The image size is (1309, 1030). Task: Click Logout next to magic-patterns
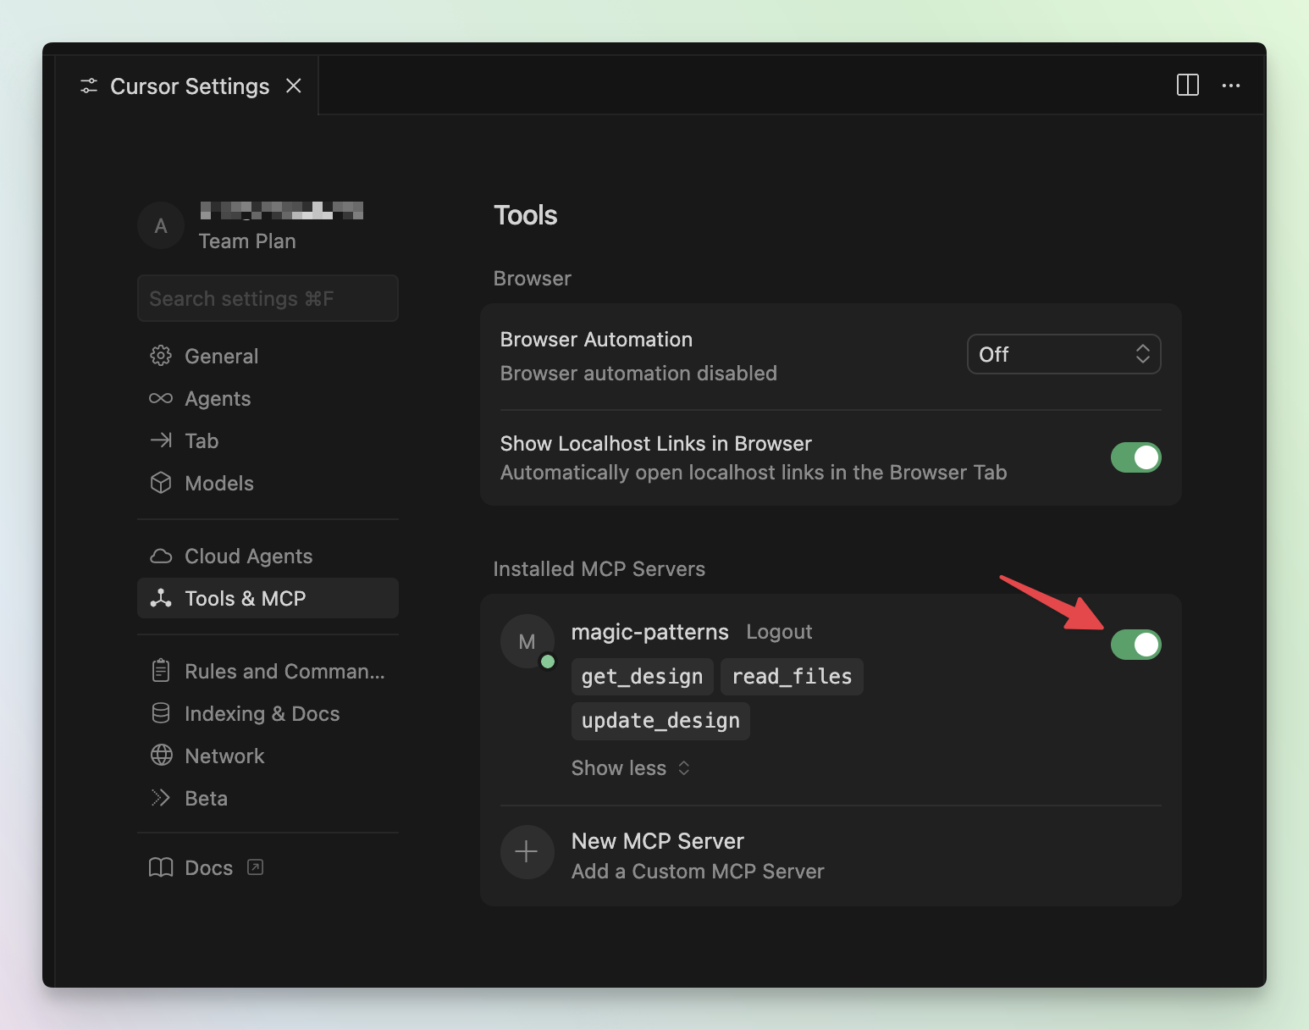(778, 632)
